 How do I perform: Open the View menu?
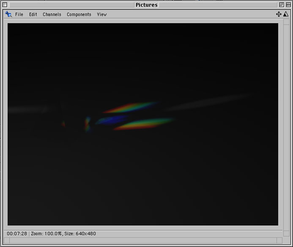[x=102, y=14]
